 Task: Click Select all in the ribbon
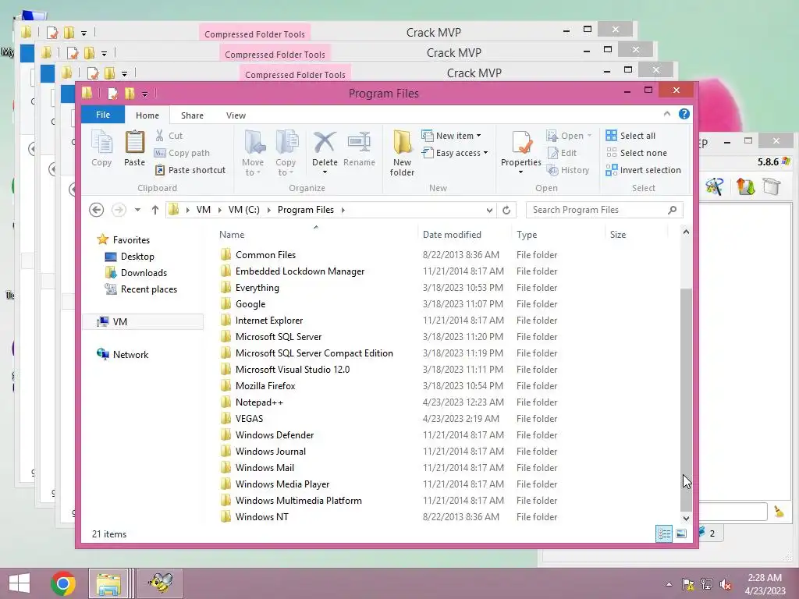tap(630, 136)
